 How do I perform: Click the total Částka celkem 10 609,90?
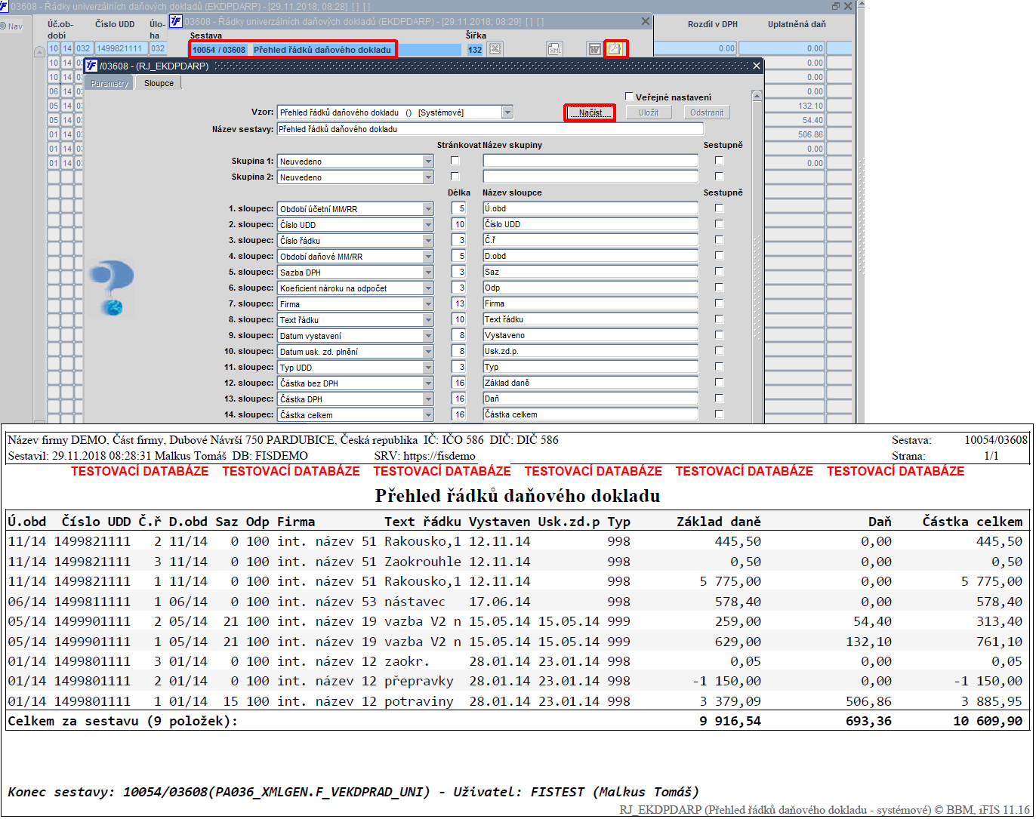tap(988, 721)
